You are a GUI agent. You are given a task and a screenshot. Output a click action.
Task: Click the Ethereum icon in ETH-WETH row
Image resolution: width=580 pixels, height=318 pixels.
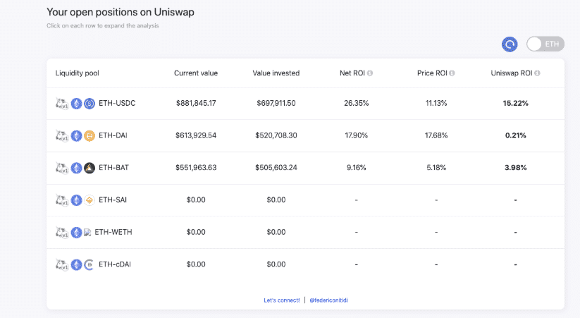pos(76,233)
